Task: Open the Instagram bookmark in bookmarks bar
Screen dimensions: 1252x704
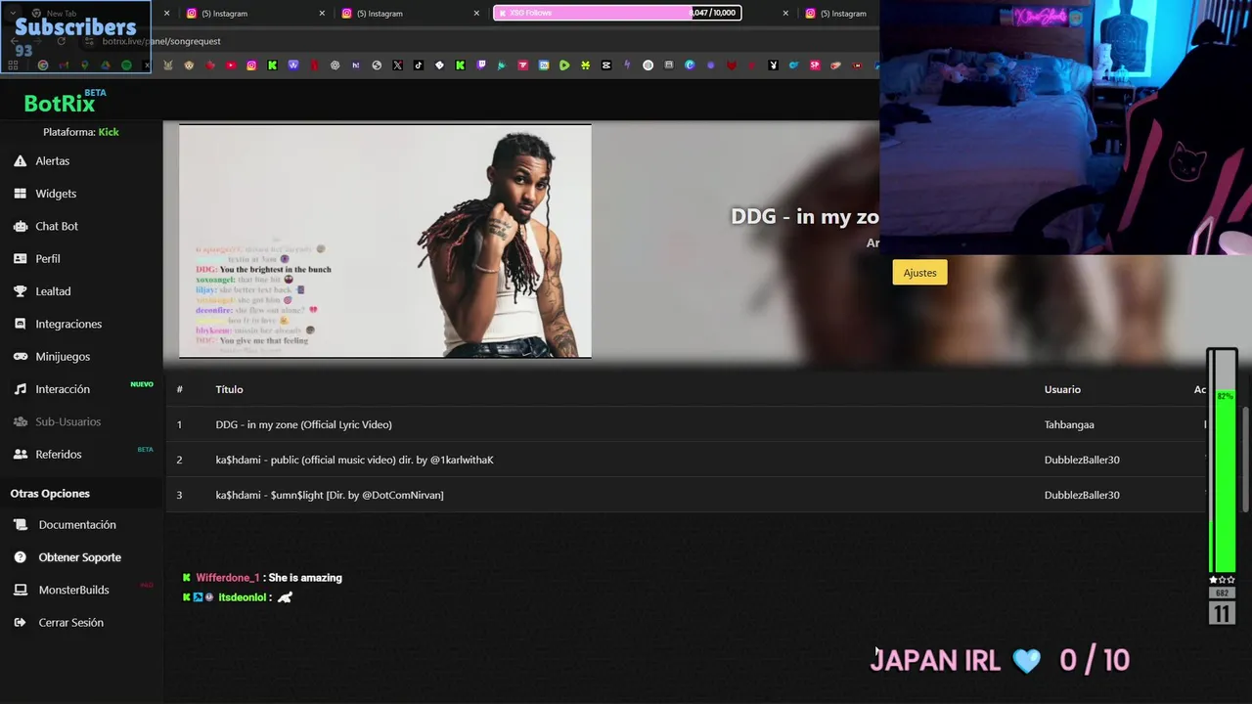Action: (251, 66)
